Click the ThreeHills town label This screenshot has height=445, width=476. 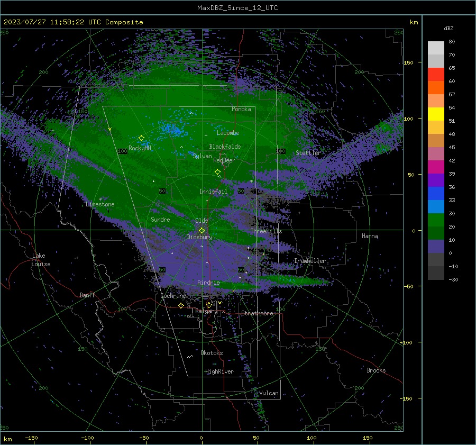click(x=266, y=231)
